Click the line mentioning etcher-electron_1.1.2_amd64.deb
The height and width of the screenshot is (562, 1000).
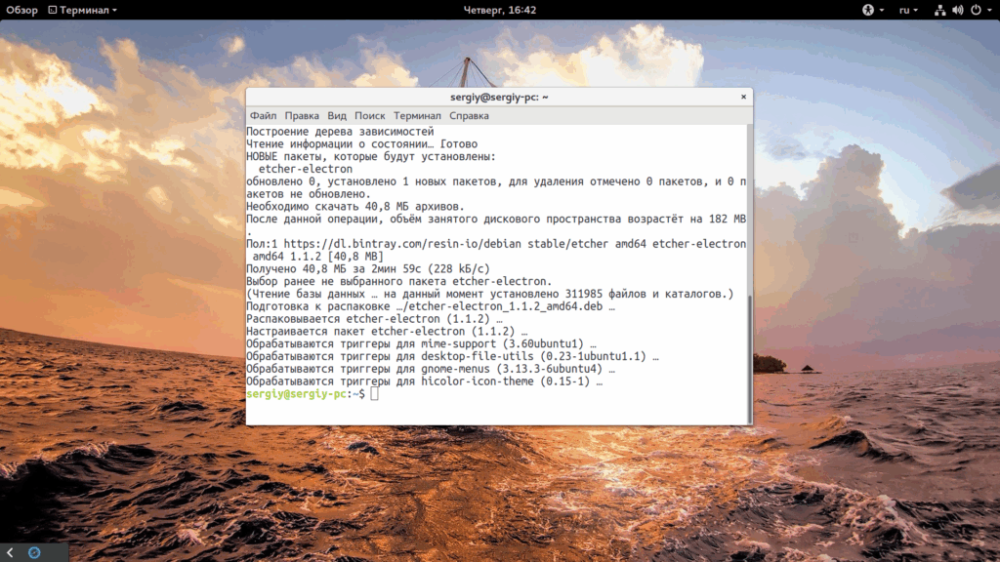431,306
